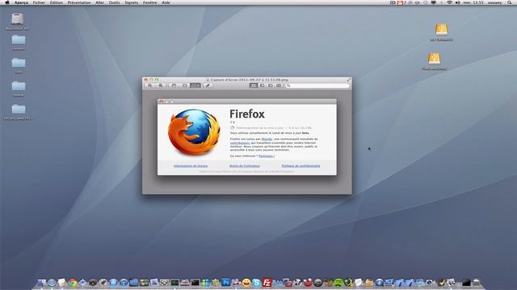This screenshot has width=517, height=290.
Task: Click the Gmail notifier menu bar icon
Action: click(x=401, y=2)
